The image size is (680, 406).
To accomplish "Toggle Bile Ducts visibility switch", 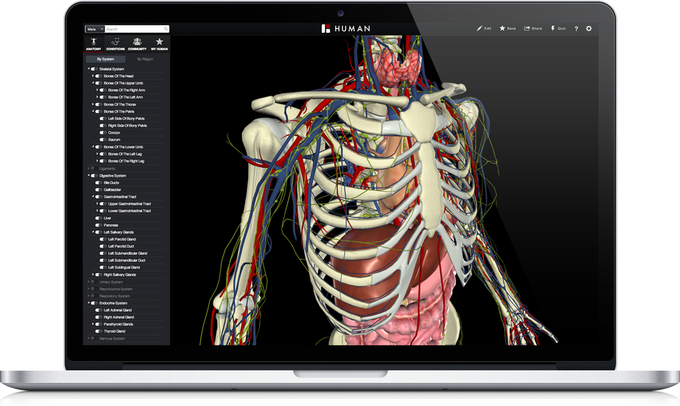I will tap(98, 183).
